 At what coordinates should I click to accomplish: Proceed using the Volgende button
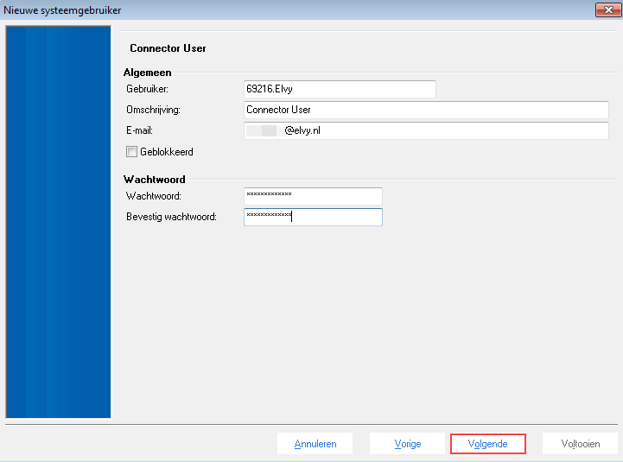point(488,443)
